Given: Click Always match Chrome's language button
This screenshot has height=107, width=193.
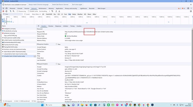Looking at the screenshot, I should pyautogui.click(x=39, y=4).
